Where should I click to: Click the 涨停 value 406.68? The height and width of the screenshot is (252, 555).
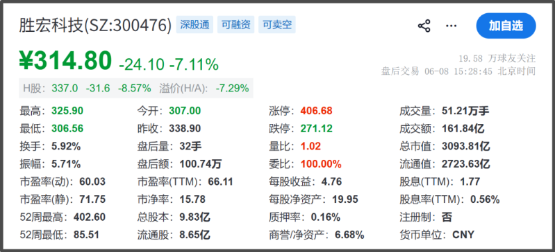317,111
